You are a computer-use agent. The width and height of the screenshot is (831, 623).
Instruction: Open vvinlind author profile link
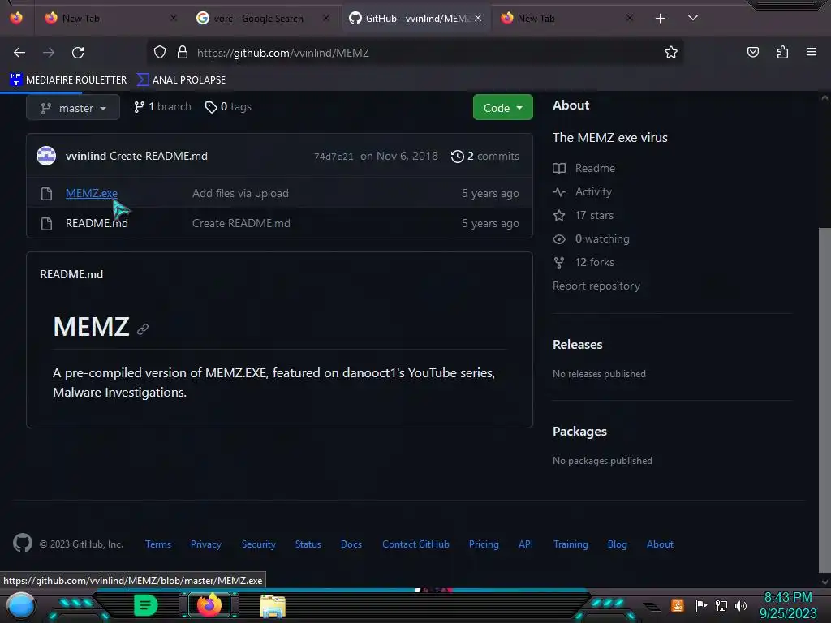[86, 156]
